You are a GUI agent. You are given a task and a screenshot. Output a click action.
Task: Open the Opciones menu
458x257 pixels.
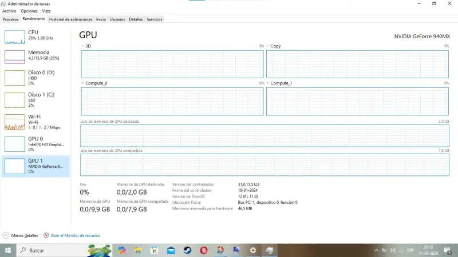(x=29, y=11)
